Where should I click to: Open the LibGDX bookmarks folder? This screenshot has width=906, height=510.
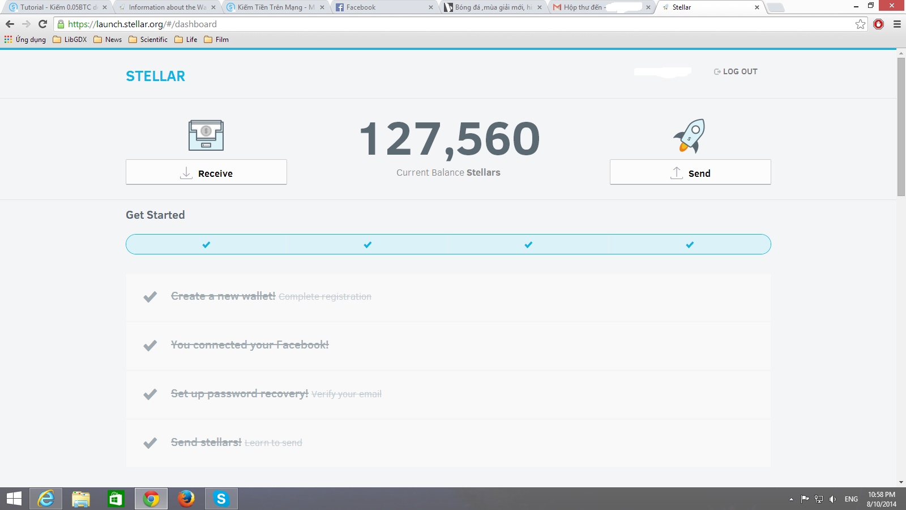click(x=70, y=40)
